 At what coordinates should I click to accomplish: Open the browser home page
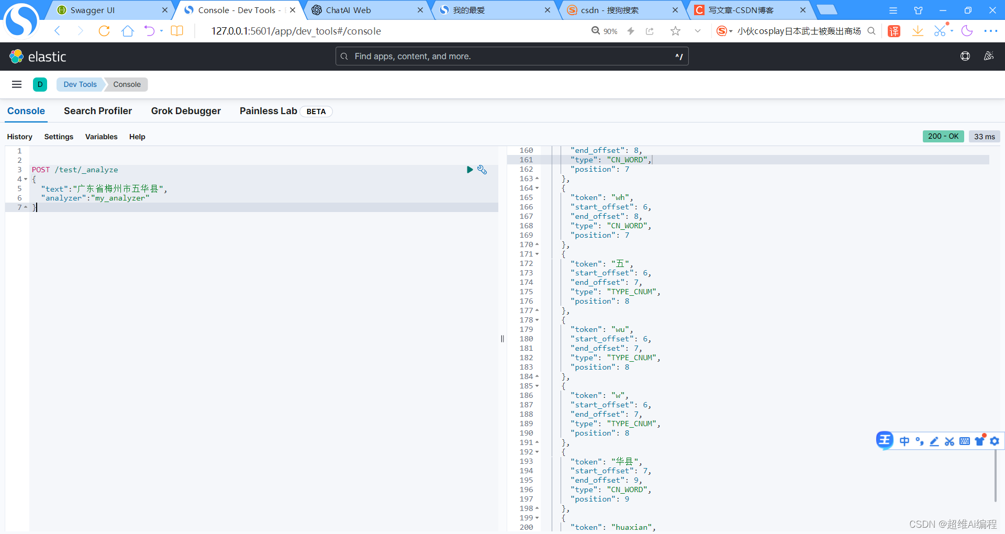(x=127, y=31)
